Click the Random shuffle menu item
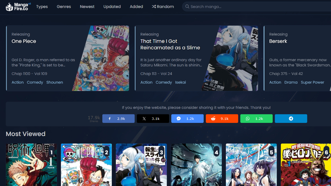 tap(163, 7)
